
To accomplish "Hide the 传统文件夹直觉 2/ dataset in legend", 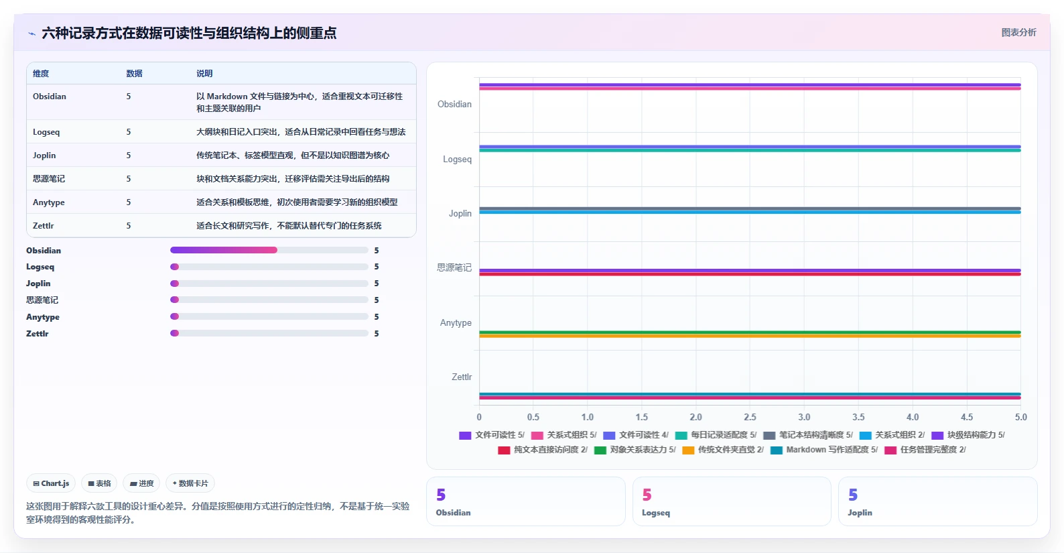I will [723, 450].
